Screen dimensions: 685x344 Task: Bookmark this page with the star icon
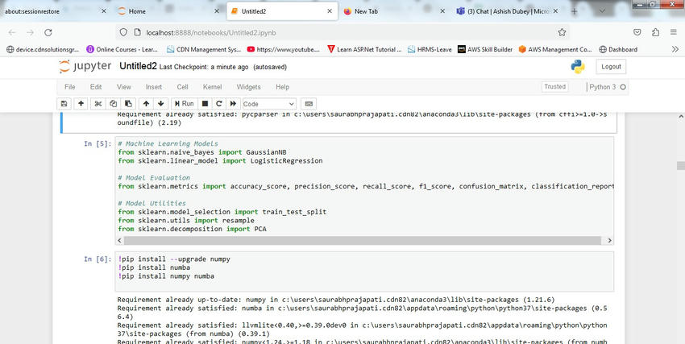562,32
